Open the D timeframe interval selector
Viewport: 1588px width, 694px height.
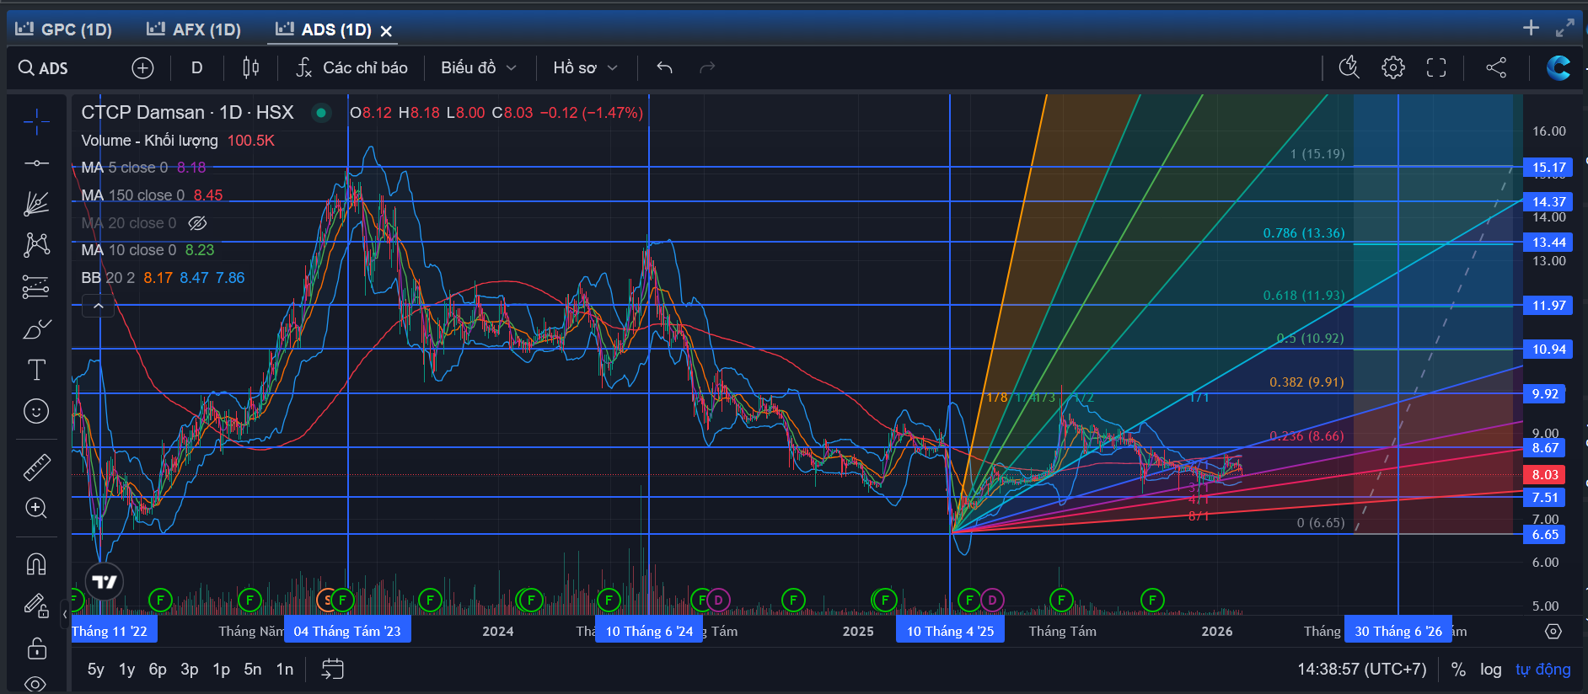point(196,68)
